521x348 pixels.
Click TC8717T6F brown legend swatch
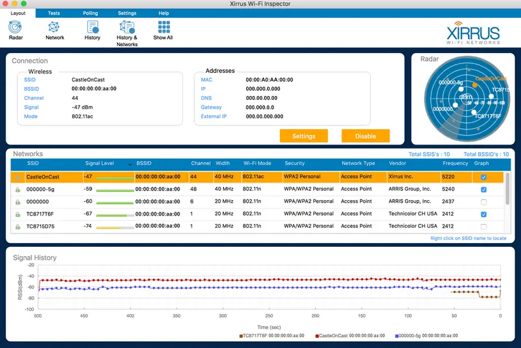point(241,336)
